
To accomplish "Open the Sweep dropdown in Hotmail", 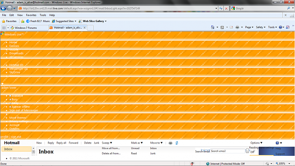I will [x=107, y=143].
